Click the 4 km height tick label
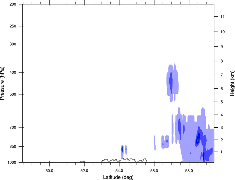Screen dimensions: 235x180 tap(222, 115)
